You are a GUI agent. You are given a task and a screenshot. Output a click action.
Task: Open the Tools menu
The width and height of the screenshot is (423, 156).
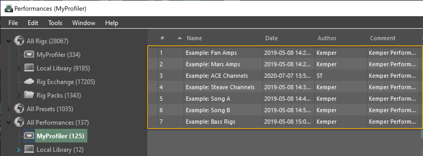(x=55, y=23)
